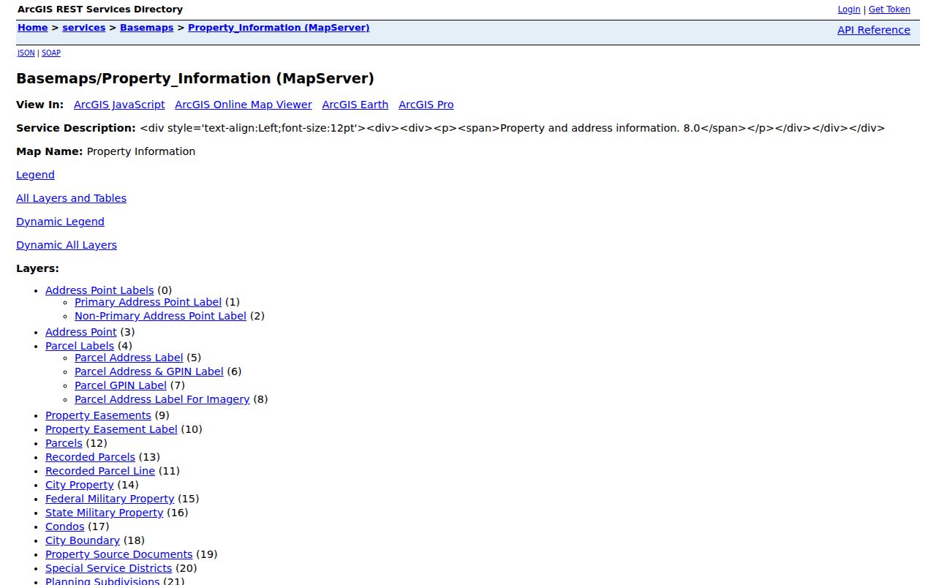The width and height of the screenshot is (936, 585).
Task: Open Parcel Address Label For Imagery layer
Action: pos(162,399)
